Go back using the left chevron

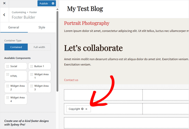(4, 15)
